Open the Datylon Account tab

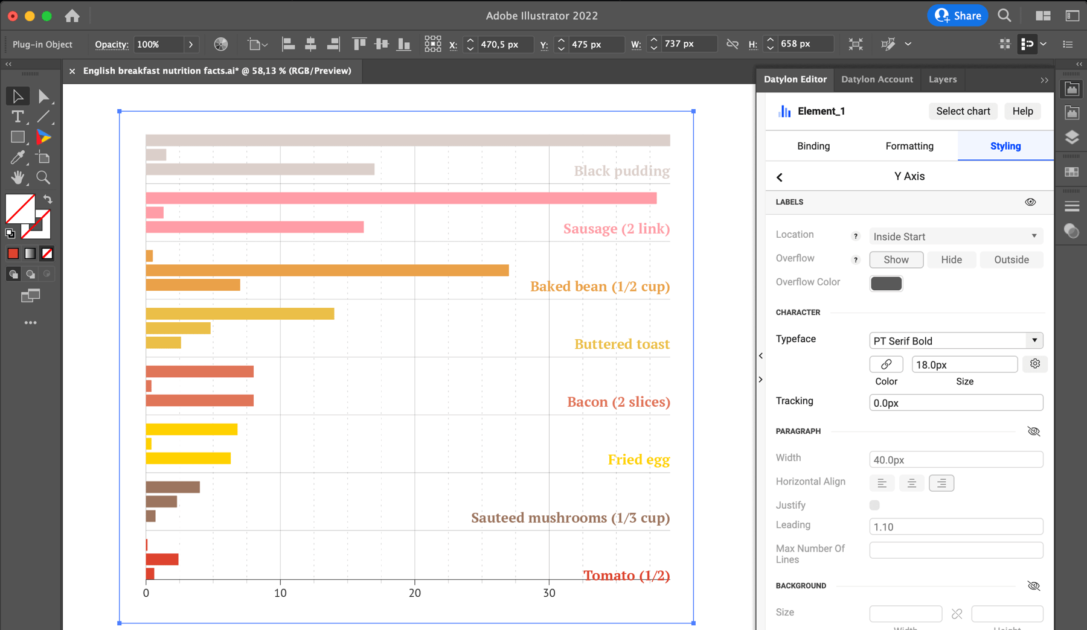[x=877, y=79]
